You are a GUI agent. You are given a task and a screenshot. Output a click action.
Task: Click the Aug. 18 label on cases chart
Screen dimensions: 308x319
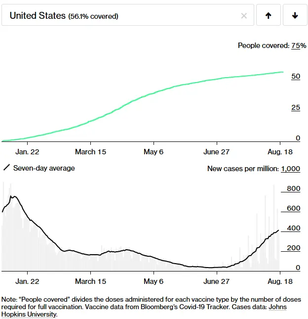(279, 281)
